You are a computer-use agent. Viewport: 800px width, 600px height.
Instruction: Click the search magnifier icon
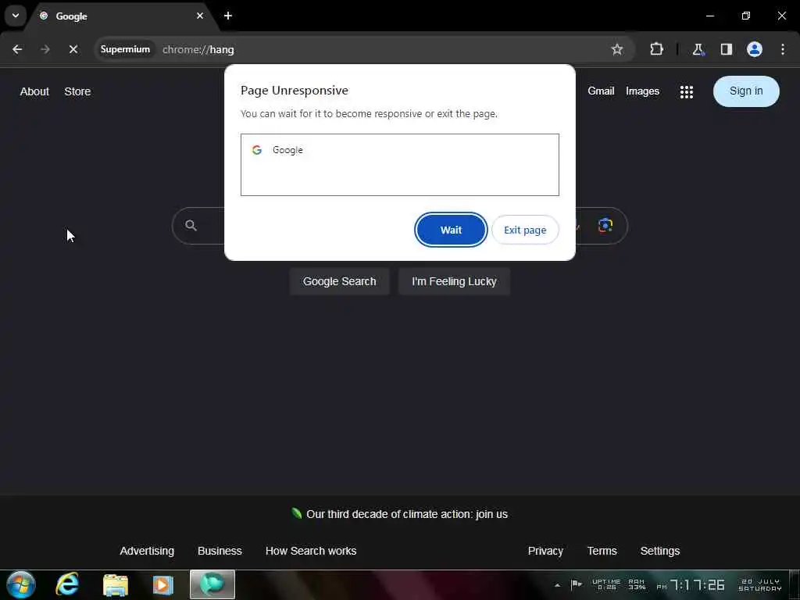pos(191,226)
